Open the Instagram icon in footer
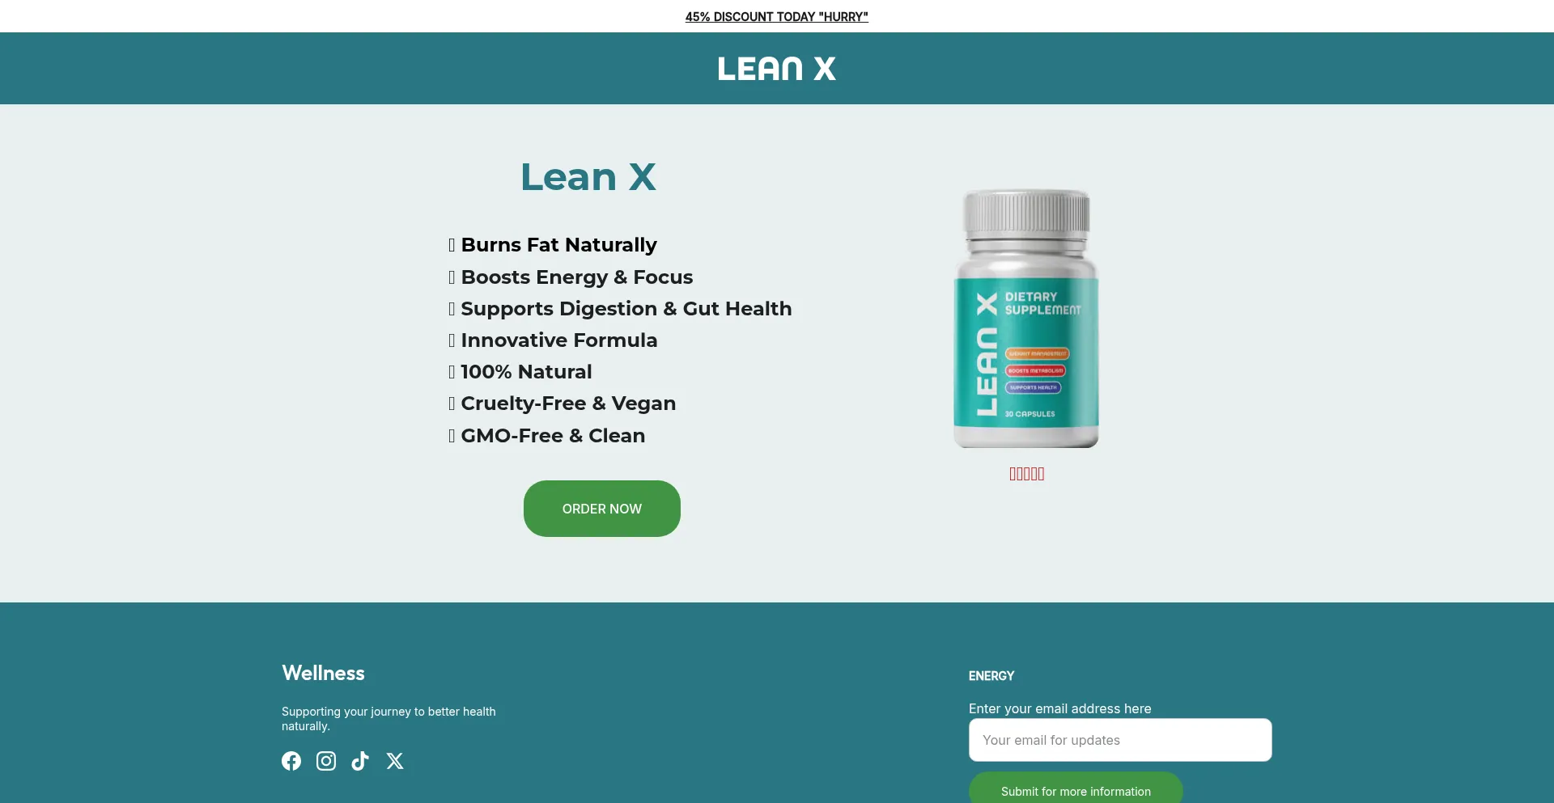The width and height of the screenshot is (1554, 803). point(326,761)
